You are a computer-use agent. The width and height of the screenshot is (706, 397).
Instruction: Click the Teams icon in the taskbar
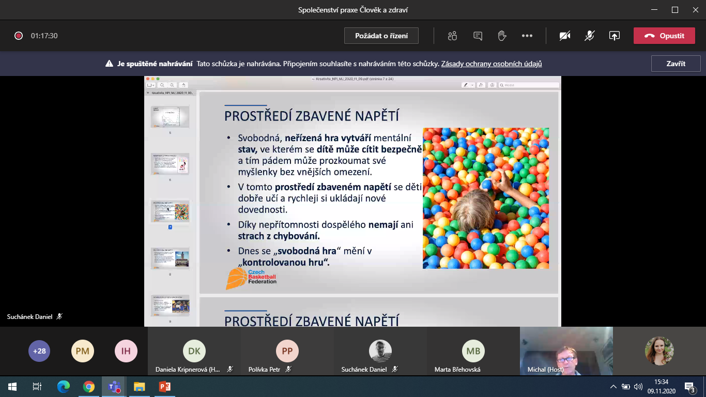pos(114,386)
